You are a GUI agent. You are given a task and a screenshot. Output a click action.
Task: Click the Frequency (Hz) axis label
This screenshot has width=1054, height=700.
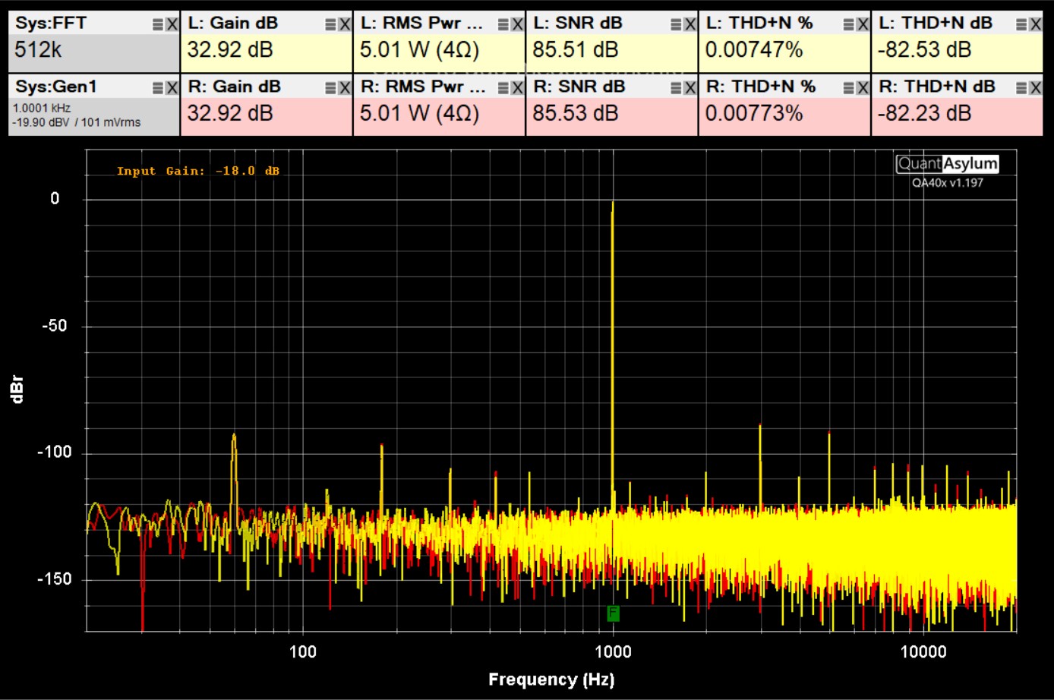tap(551, 680)
